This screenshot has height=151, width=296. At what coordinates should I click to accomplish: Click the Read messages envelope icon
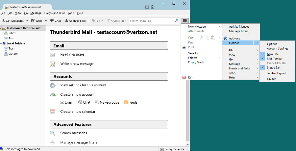click(x=53, y=55)
